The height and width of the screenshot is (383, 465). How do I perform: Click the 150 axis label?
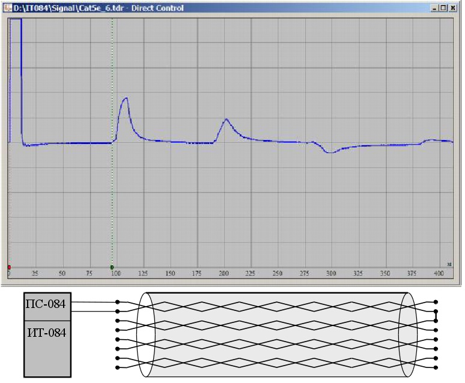tap(169, 273)
